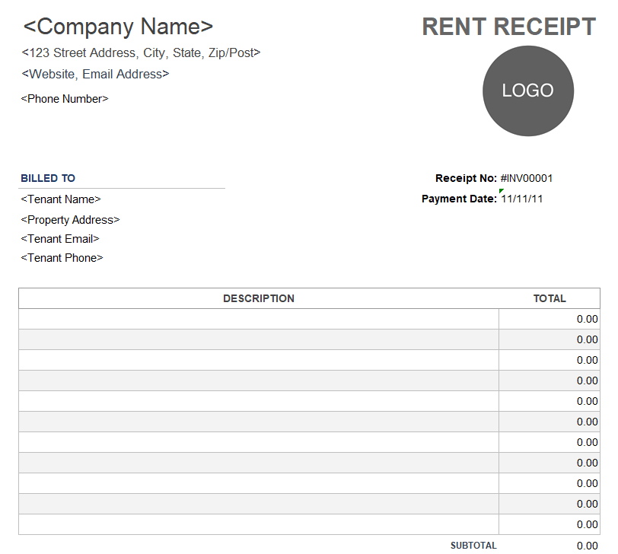
Task: Select the payment date value 11/11/11
Action: click(522, 199)
